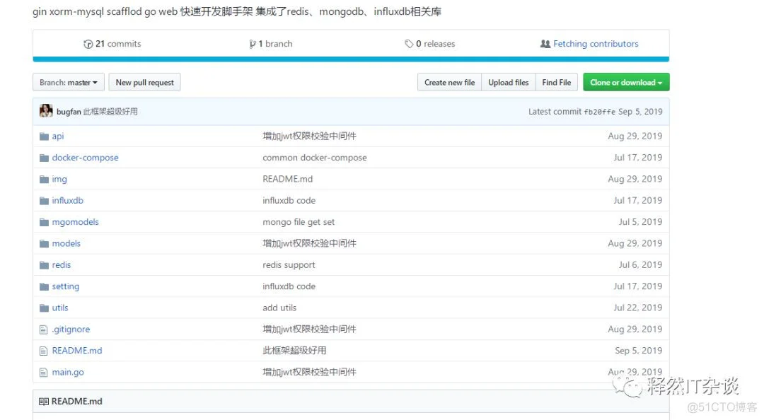Click commit message 'common docker-compose'
Image resolution: width=764 pixels, height=420 pixels.
[x=315, y=158]
